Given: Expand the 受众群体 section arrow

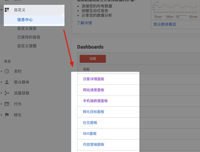Looking at the screenshot, I should point(1,82).
